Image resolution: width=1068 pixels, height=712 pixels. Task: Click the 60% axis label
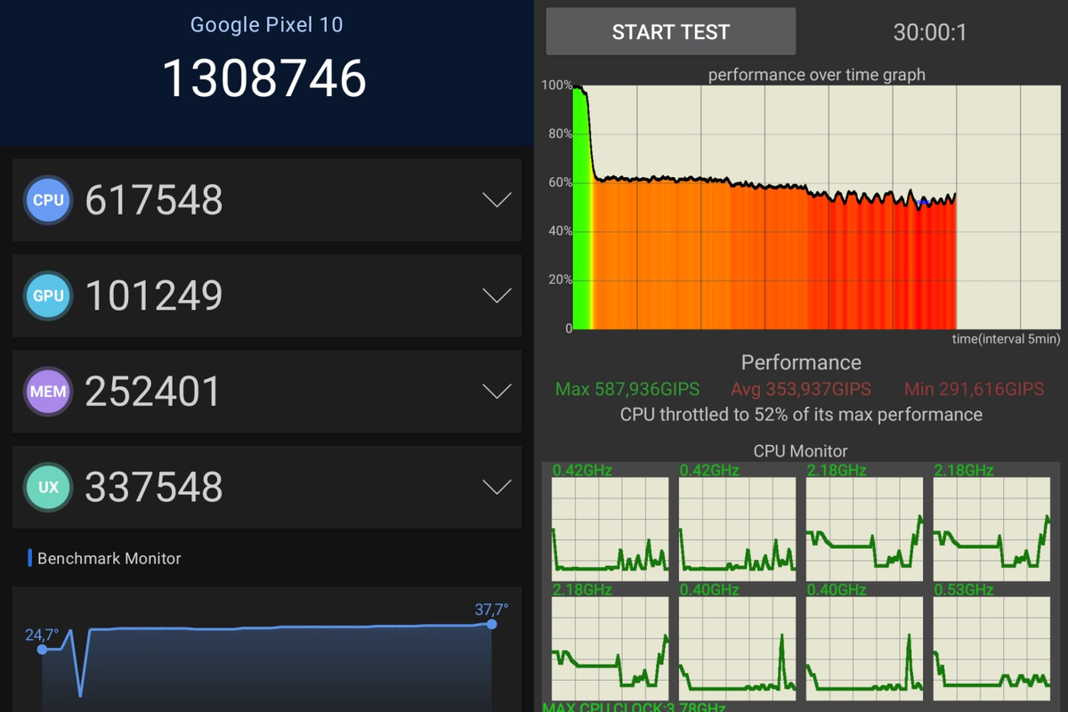click(560, 182)
